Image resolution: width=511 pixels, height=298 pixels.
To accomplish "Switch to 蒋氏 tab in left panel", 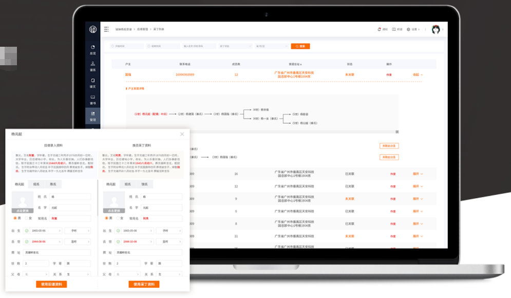I will point(53,184).
